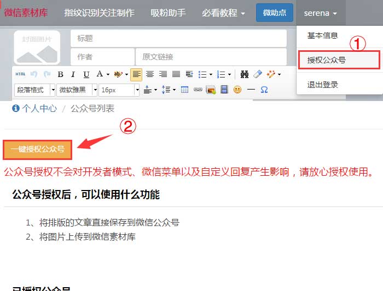This screenshot has width=383, height=291.
Task: Open highlight color dropdown arrow
Action: pos(126,74)
